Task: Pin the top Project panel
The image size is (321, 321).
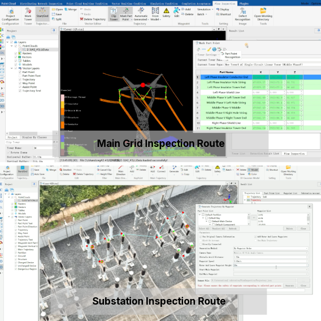Action: [x=54, y=31]
